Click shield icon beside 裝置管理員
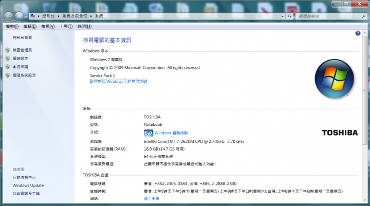This screenshot has width=370, height=206. pyautogui.click(x=8, y=50)
